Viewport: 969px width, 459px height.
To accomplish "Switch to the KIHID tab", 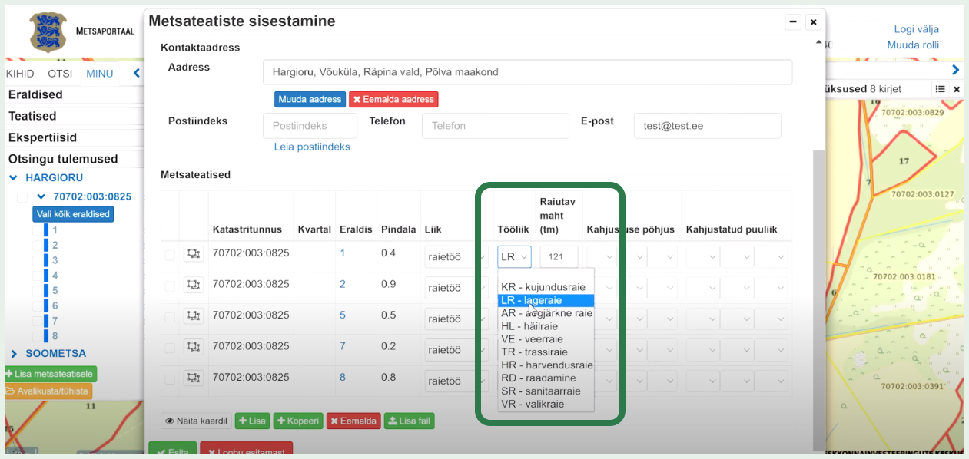I will click(20, 73).
